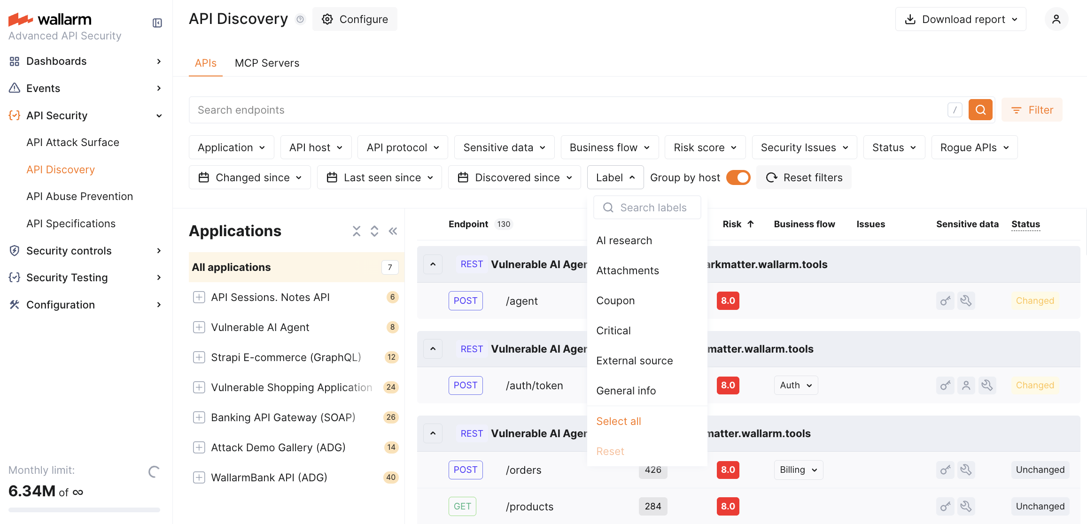
Task: Expand the Vulnerable AI Agent application
Action: coord(199,327)
